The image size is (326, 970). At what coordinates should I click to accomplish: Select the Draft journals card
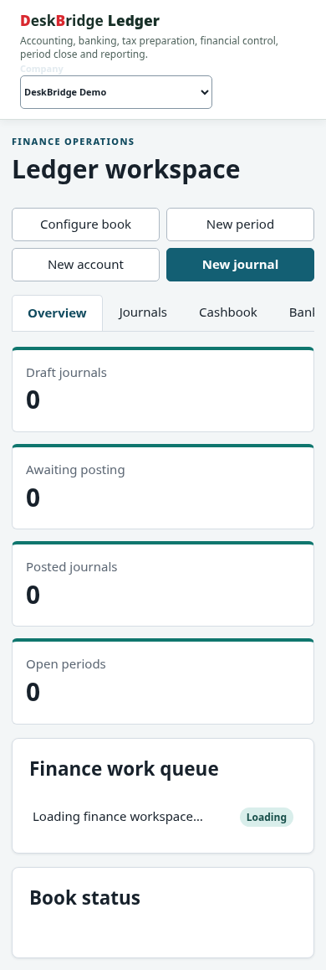point(163,390)
